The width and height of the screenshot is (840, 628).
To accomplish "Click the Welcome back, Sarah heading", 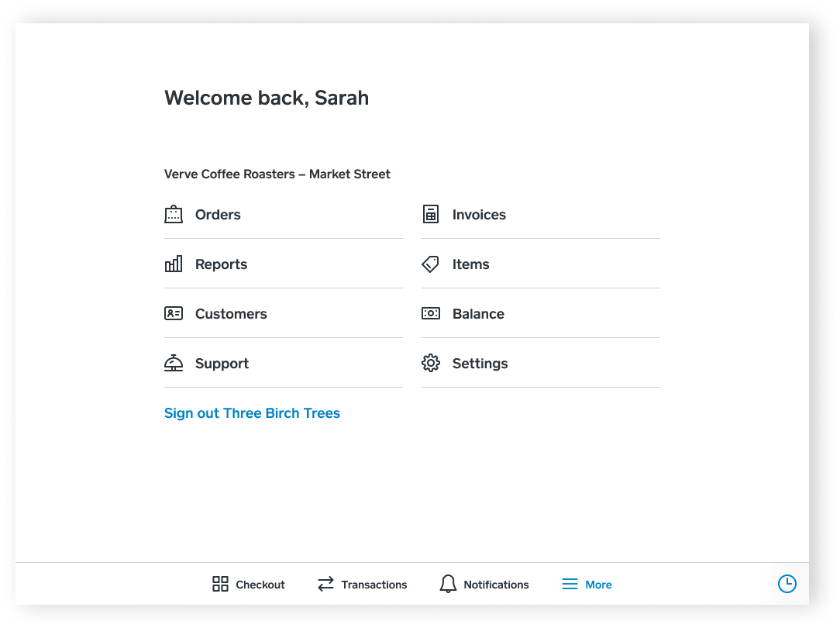I will pos(267,98).
